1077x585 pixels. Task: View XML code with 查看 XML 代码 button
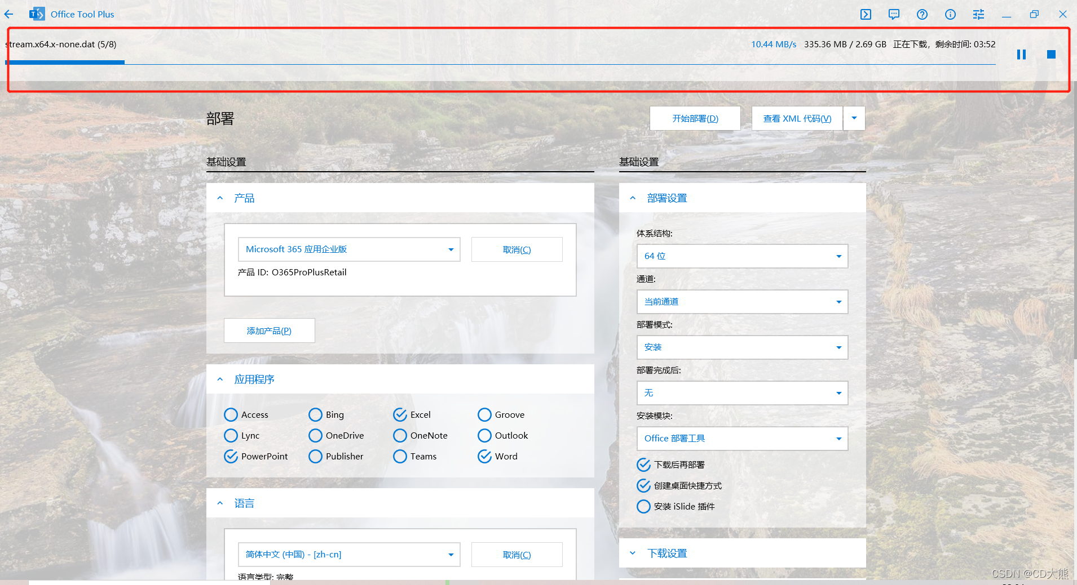(797, 118)
